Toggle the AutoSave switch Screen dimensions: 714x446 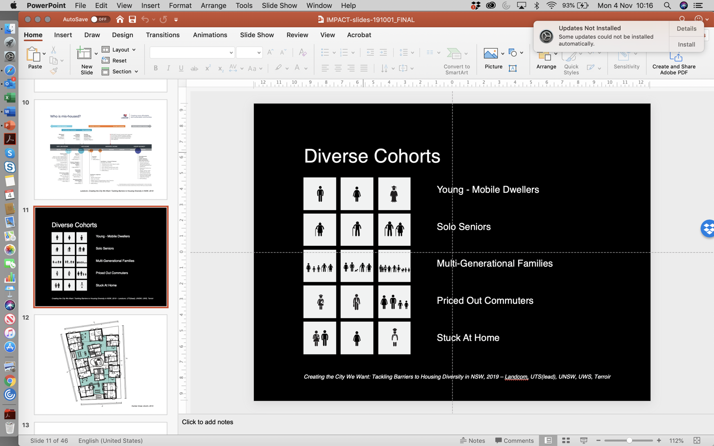100,20
